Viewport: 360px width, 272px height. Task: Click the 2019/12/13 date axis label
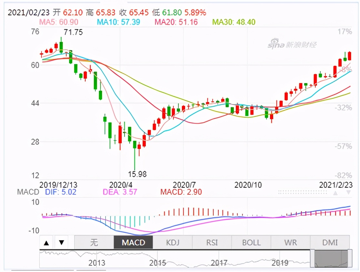pyautogui.click(x=58, y=185)
